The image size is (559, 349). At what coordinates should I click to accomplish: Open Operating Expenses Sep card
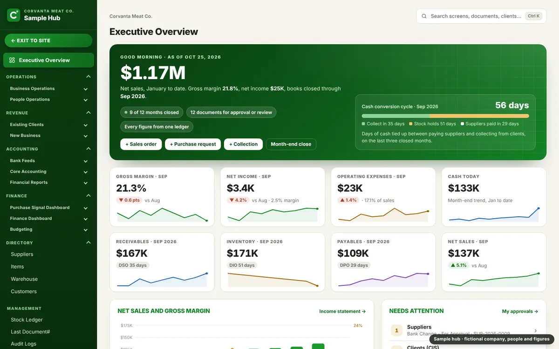pyautogui.click(x=383, y=197)
